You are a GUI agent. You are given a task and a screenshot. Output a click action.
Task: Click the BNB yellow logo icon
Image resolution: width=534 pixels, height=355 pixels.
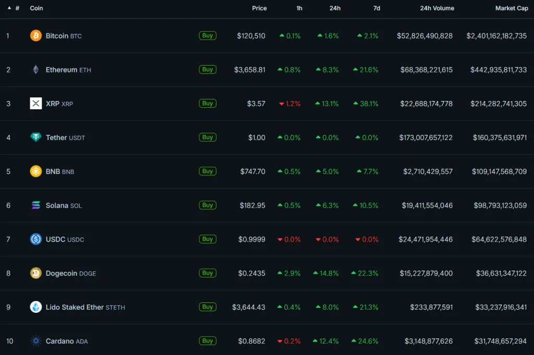pos(35,171)
